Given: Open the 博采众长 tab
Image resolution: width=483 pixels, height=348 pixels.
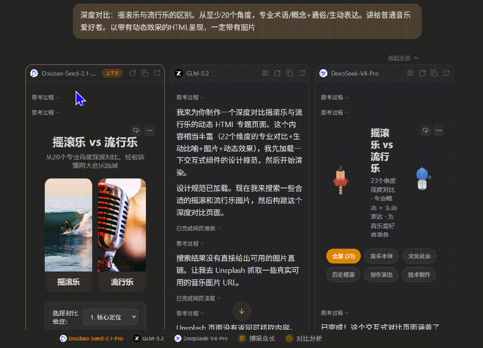Looking at the screenshot, I should point(257,339).
